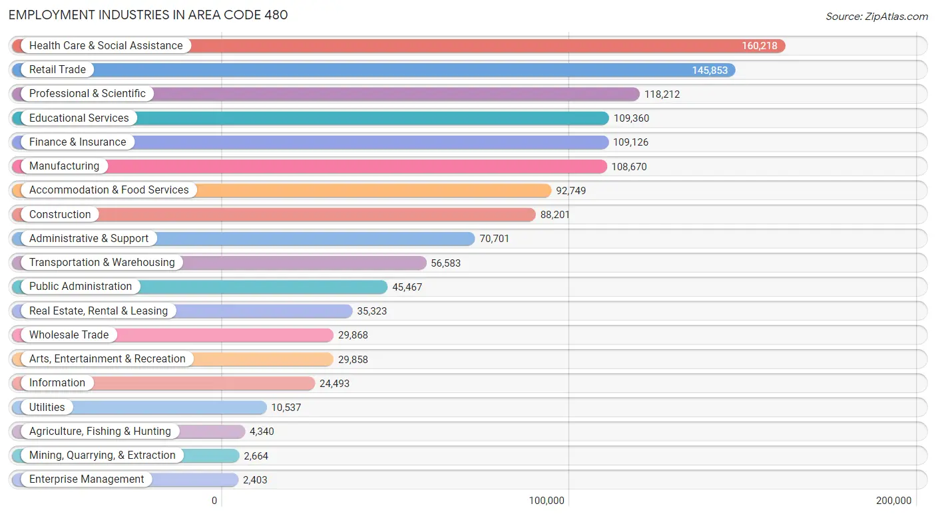Viewport: 936px width, 516px height.
Task: Select Arts, Entertainment & Recreation label
Action: 107,358
